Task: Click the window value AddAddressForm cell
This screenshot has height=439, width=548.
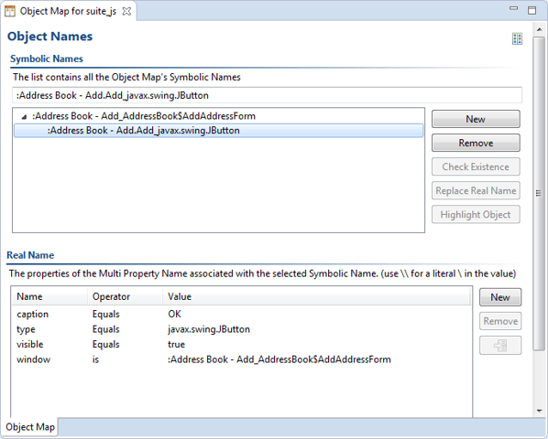Action: (279, 359)
